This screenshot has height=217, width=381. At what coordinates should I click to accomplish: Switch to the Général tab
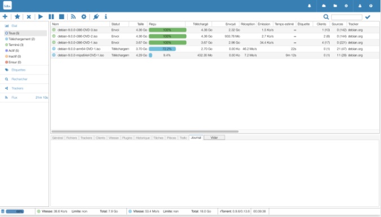click(x=58, y=138)
